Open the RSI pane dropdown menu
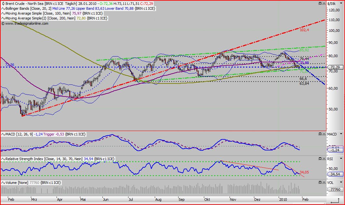The image size is (345, 205). coord(341,159)
